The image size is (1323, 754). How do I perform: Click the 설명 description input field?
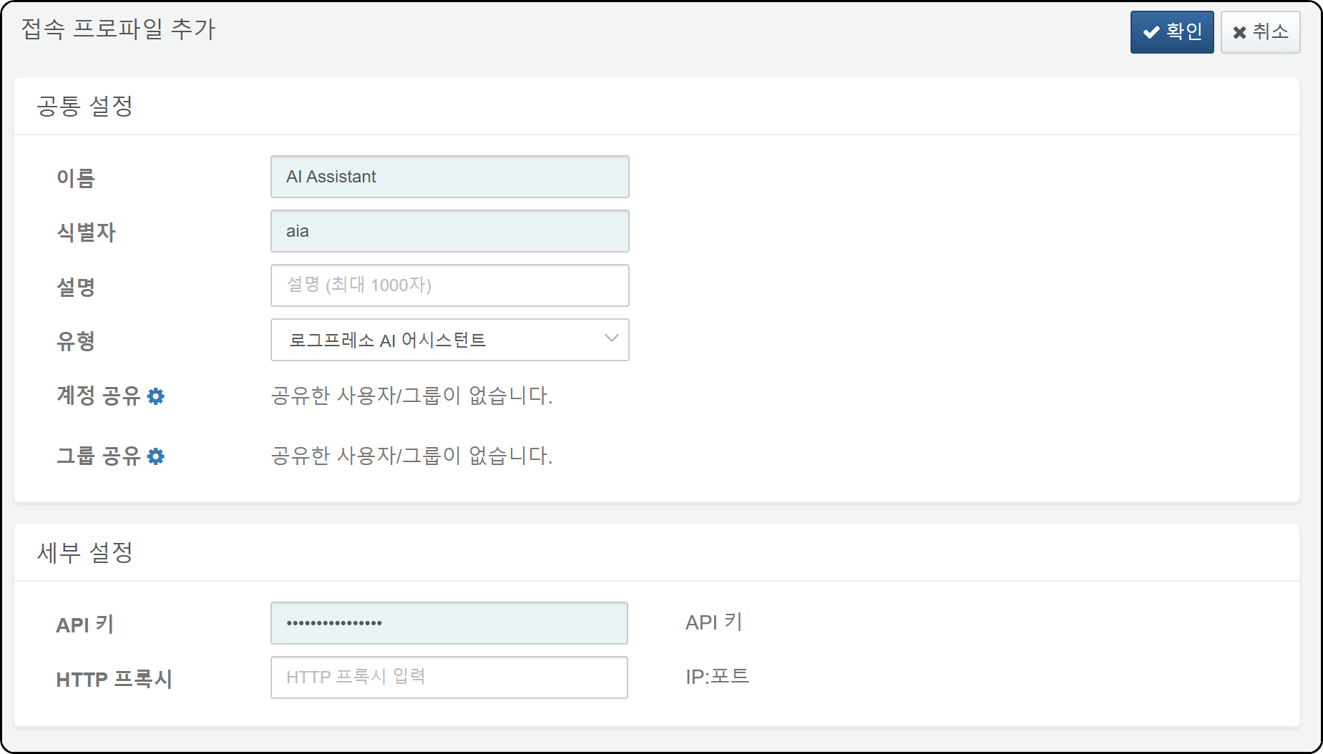point(449,285)
